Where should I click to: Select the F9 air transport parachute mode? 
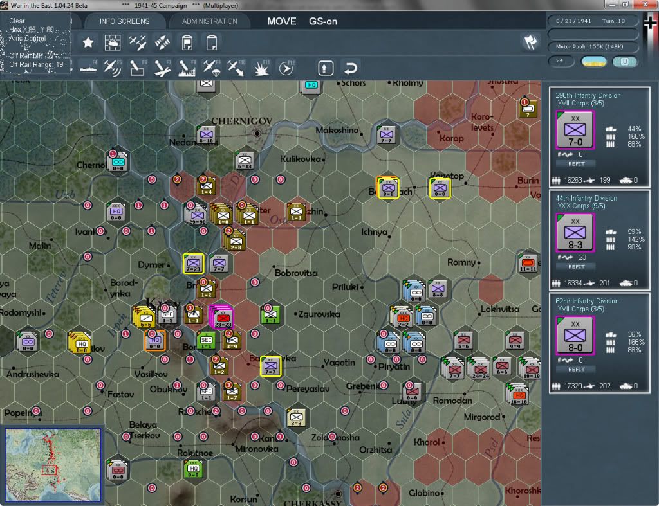212,68
